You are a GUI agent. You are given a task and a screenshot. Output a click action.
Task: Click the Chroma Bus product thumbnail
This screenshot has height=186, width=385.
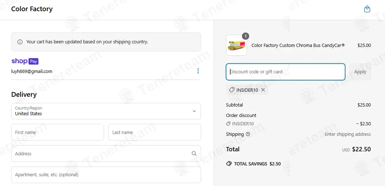tap(237, 46)
